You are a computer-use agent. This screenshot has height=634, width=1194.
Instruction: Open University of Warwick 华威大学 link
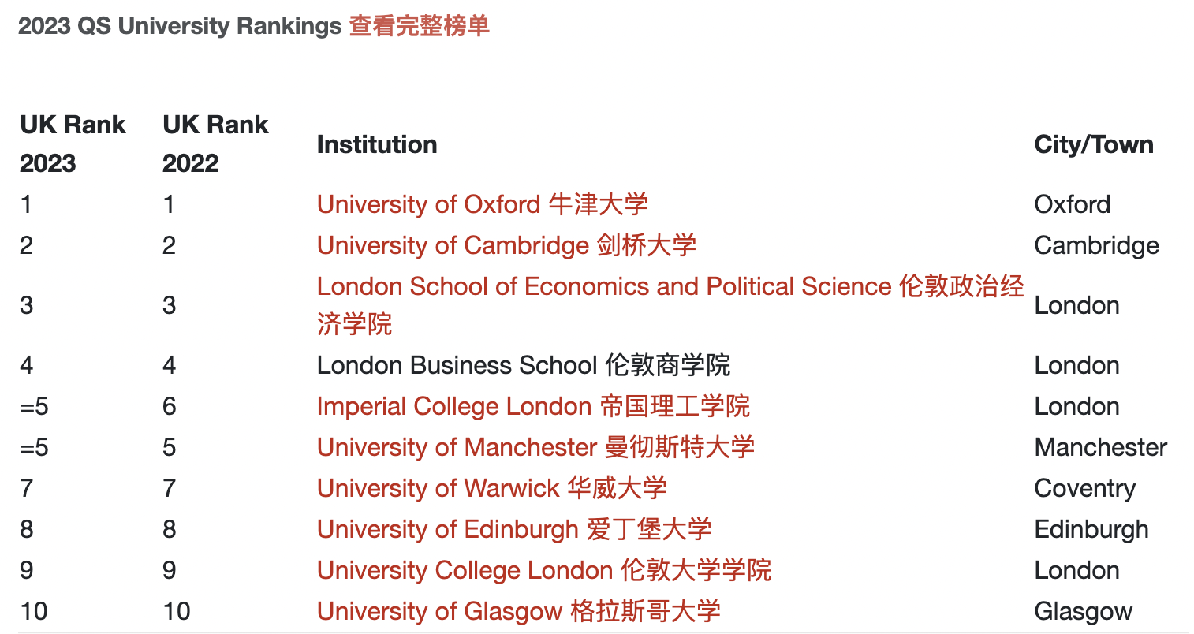pyautogui.click(x=491, y=488)
